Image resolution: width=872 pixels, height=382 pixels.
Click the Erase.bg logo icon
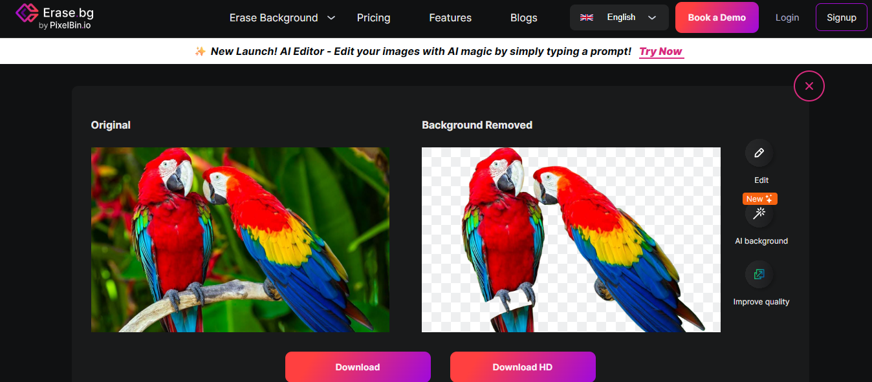coord(27,13)
